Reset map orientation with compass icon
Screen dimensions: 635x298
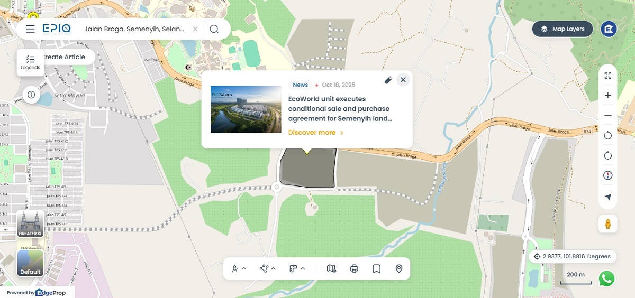pyautogui.click(x=607, y=175)
